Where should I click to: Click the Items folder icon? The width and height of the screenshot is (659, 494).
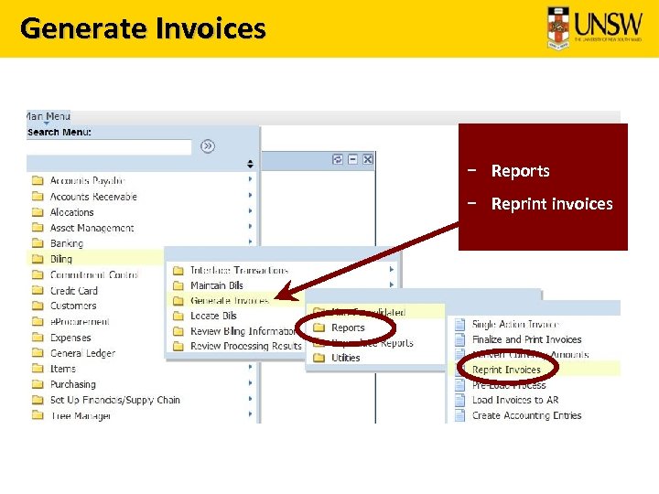click(38, 369)
